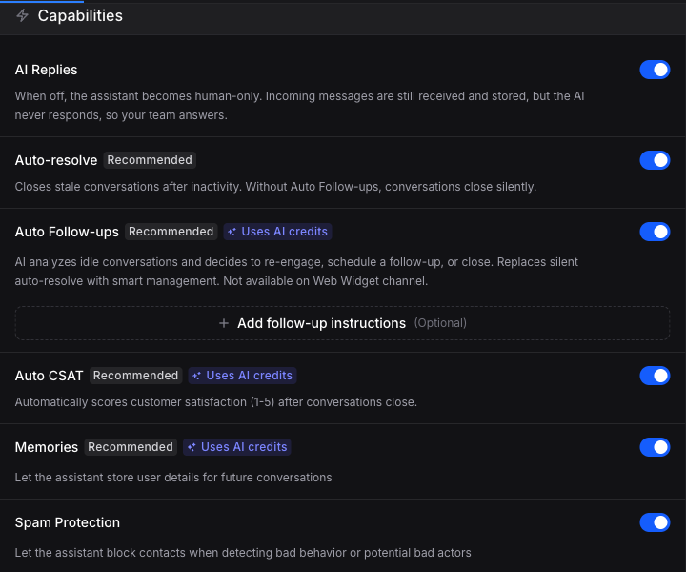Click the lightning bolt Capabilities icon
The height and width of the screenshot is (572, 686).
pyautogui.click(x=22, y=16)
